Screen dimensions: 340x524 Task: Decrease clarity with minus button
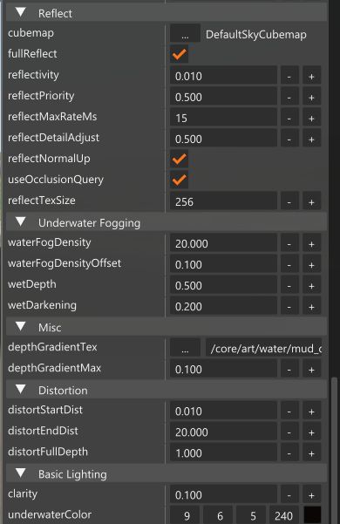(289, 494)
